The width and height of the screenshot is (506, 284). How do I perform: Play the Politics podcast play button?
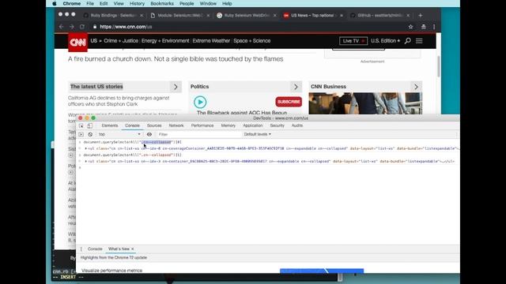click(x=200, y=102)
